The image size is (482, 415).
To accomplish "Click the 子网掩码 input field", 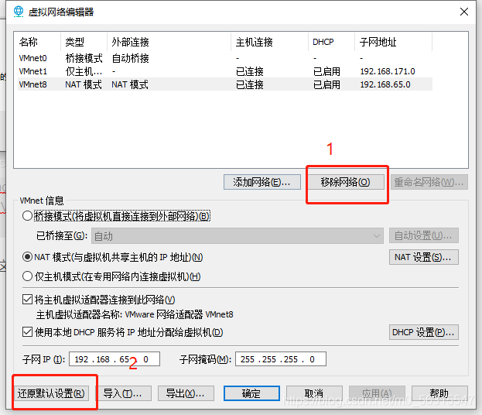I will [x=281, y=359].
